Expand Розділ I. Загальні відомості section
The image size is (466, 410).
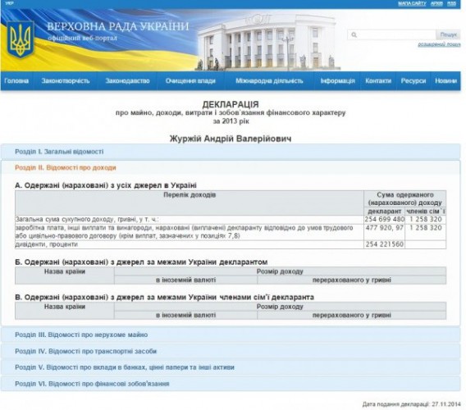(231, 152)
